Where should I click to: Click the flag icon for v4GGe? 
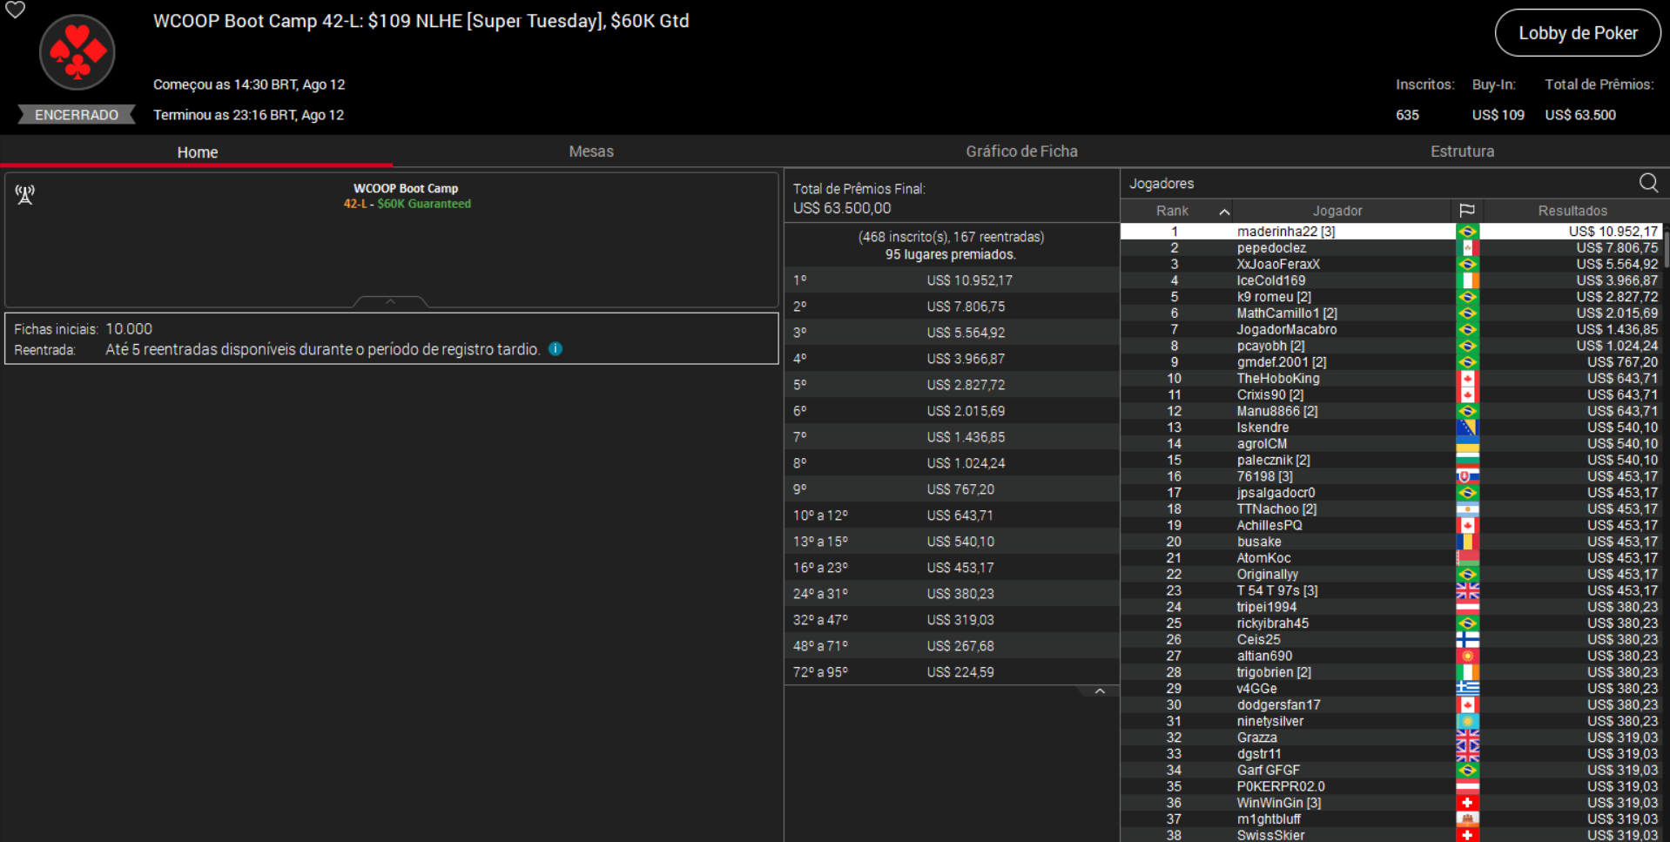(x=1467, y=689)
